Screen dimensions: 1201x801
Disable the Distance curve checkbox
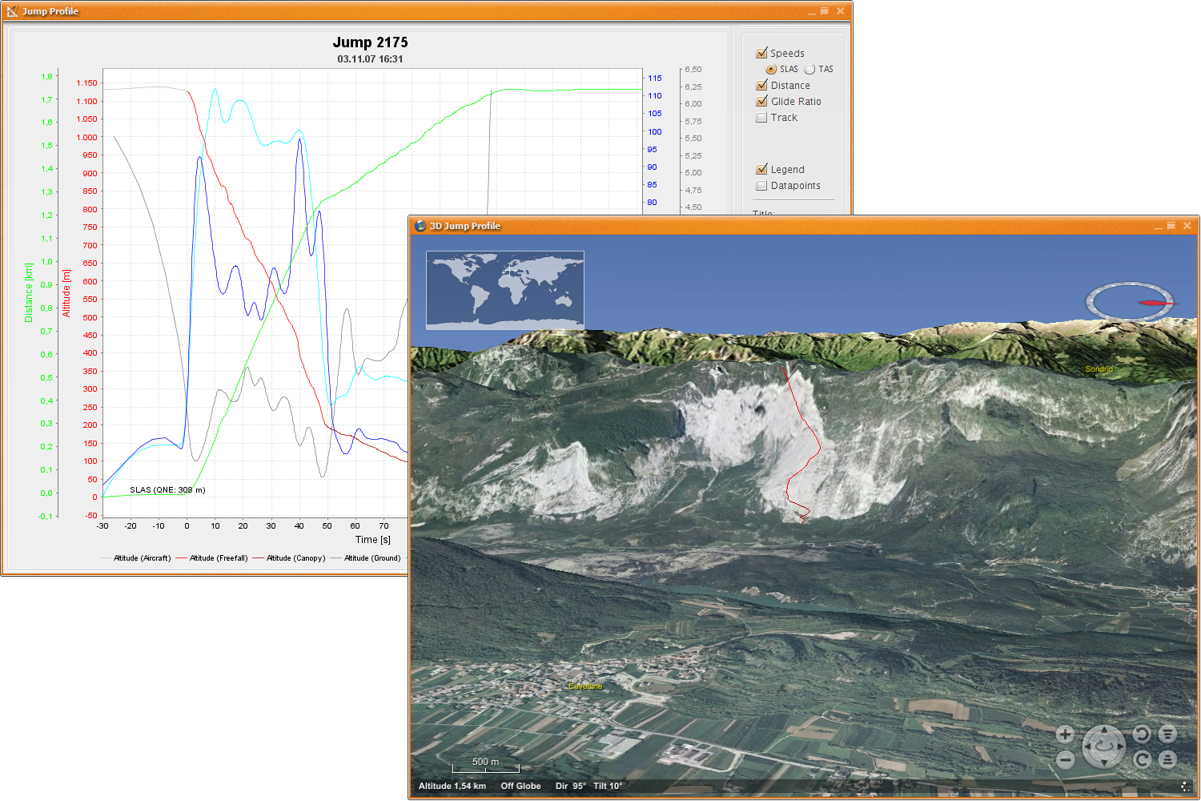click(x=762, y=85)
